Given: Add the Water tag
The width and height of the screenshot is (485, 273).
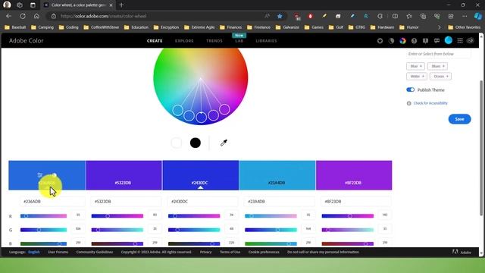Looking at the screenshot, I should [416, 76].
